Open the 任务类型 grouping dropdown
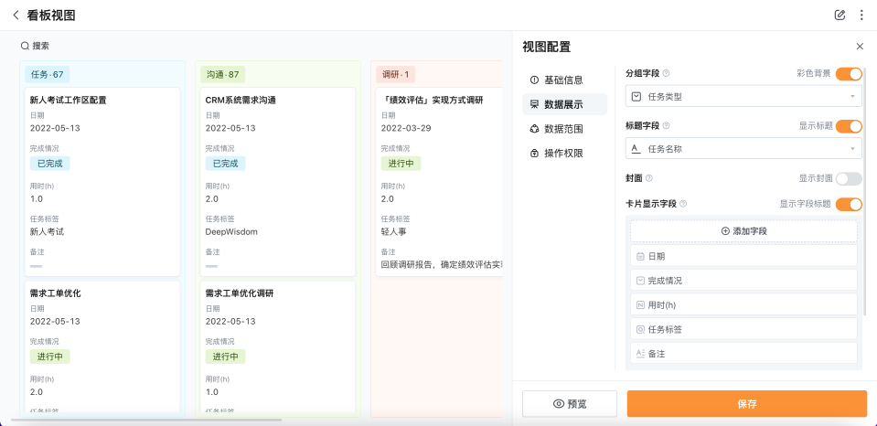Viewport: 877px width, 426px height. pos(743,96)
